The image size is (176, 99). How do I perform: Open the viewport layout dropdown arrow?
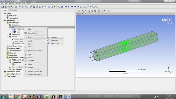click(105, 11)
